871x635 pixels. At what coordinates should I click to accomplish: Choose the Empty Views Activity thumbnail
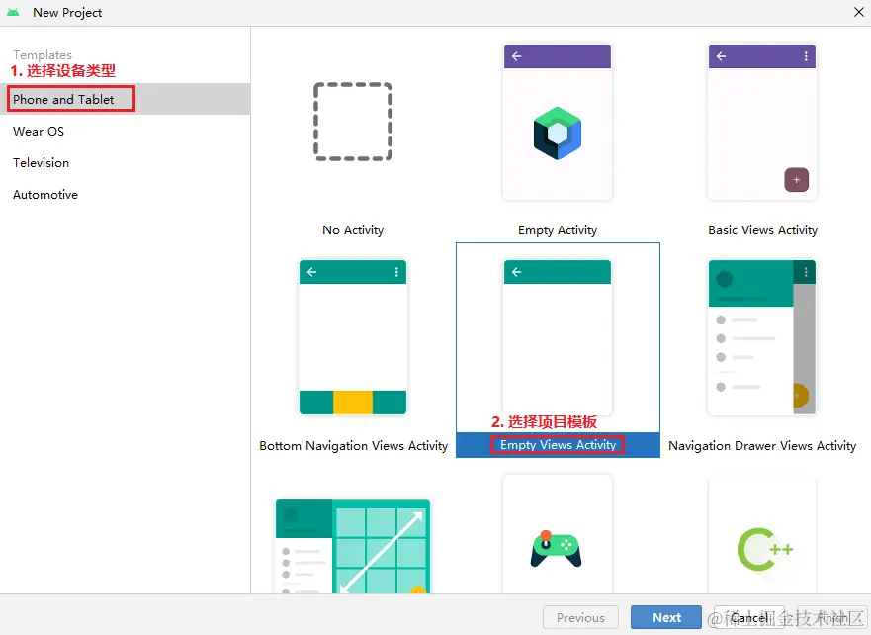tap(558, 337)
